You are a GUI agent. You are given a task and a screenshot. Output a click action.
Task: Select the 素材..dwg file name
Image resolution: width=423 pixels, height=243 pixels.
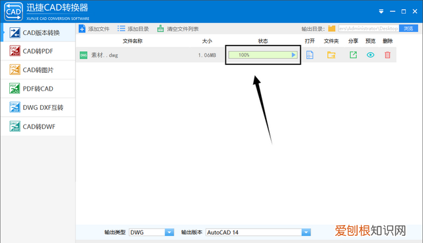[104, 55]
